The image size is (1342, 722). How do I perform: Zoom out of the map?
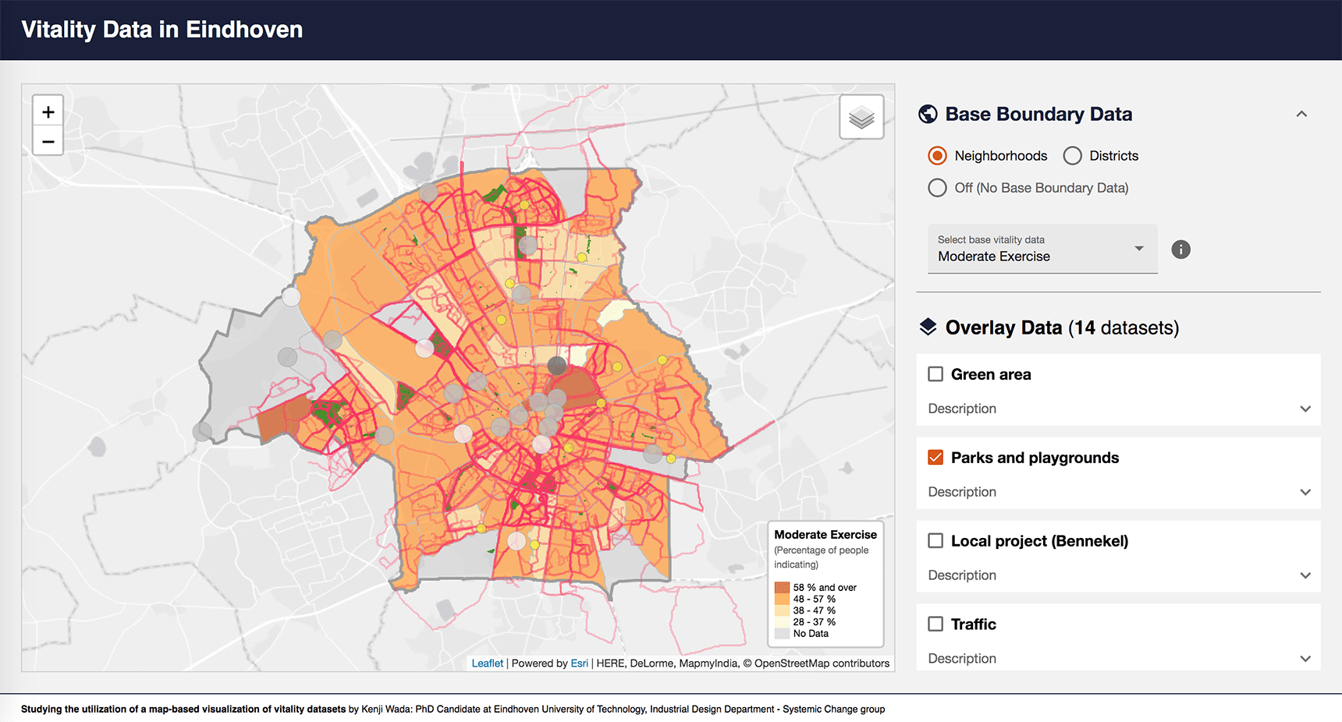click(48, 141)
